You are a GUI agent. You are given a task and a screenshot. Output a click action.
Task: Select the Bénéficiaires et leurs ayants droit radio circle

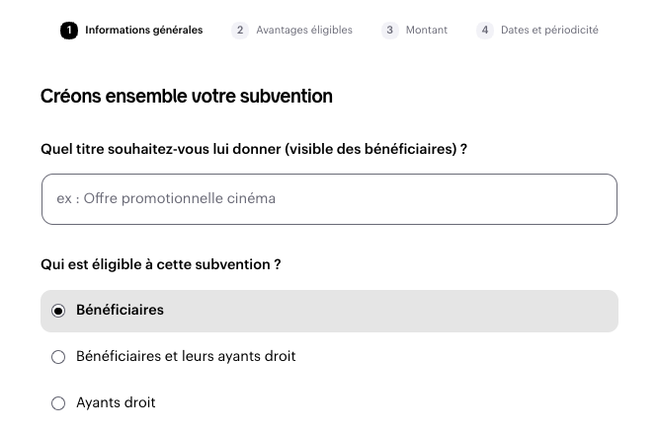point(58,357)
